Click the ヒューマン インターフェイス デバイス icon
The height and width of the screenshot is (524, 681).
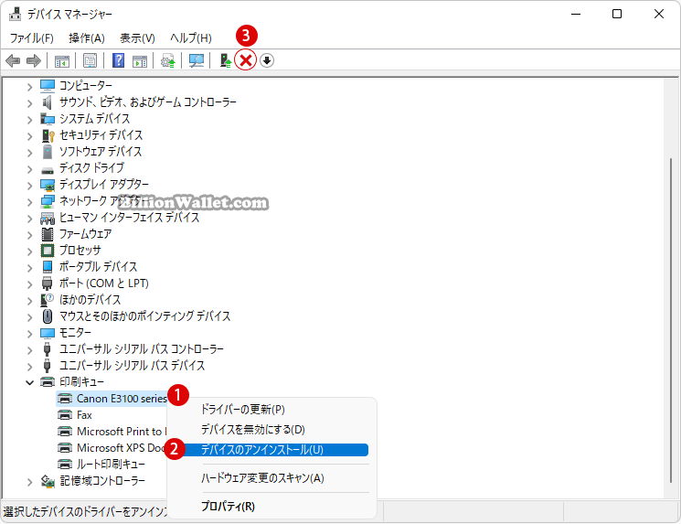(48, 218)
